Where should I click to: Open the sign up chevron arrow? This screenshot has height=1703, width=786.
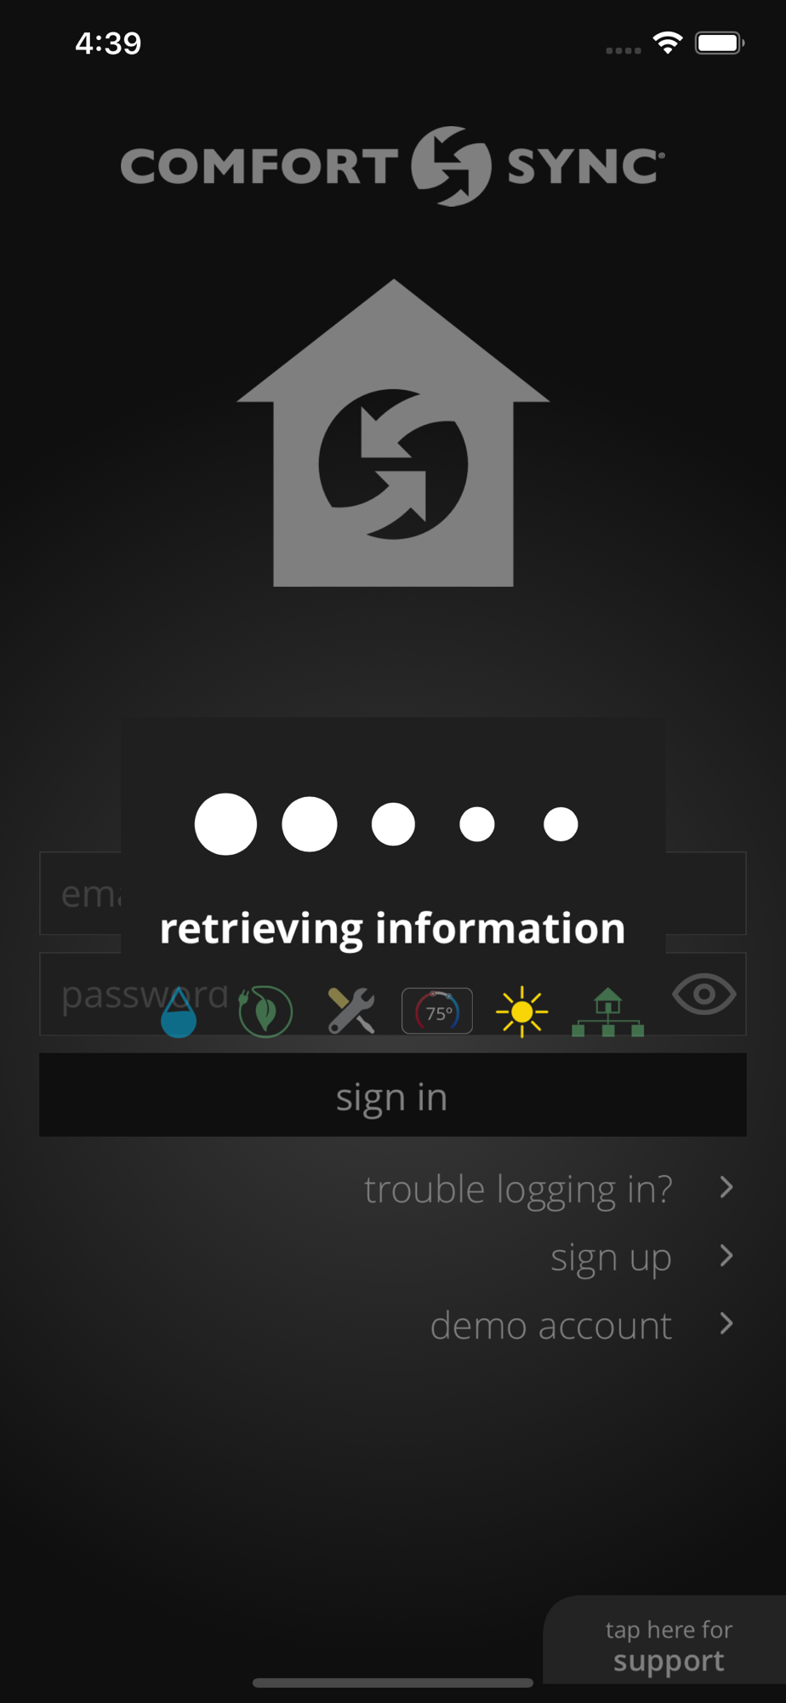click(726, 1255)
